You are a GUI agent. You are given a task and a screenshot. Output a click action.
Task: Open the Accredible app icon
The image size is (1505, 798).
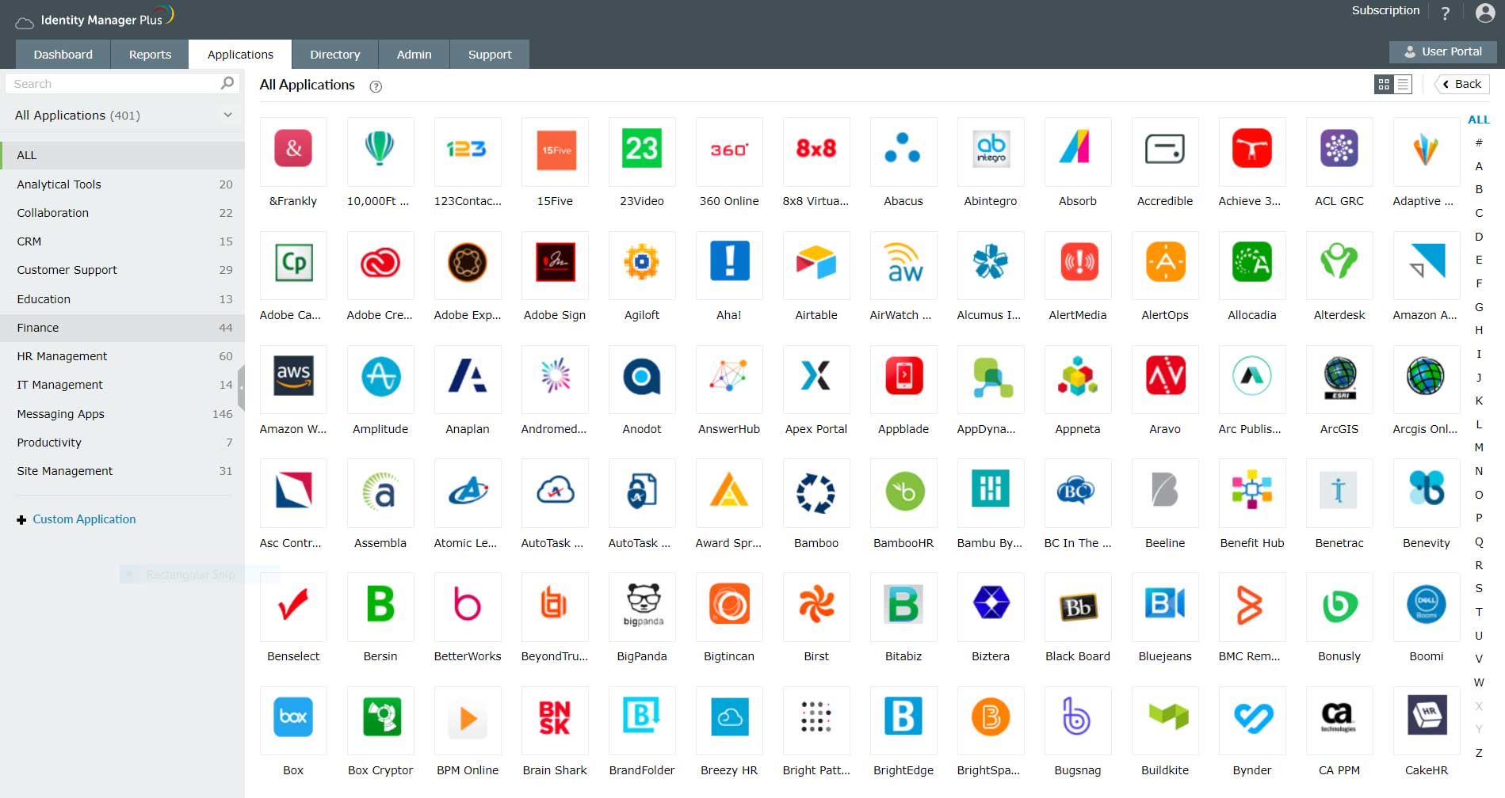[x=1165, y=150]
